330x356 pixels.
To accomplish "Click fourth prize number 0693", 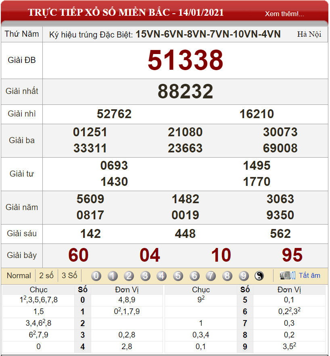I will (x=114, y=166).
